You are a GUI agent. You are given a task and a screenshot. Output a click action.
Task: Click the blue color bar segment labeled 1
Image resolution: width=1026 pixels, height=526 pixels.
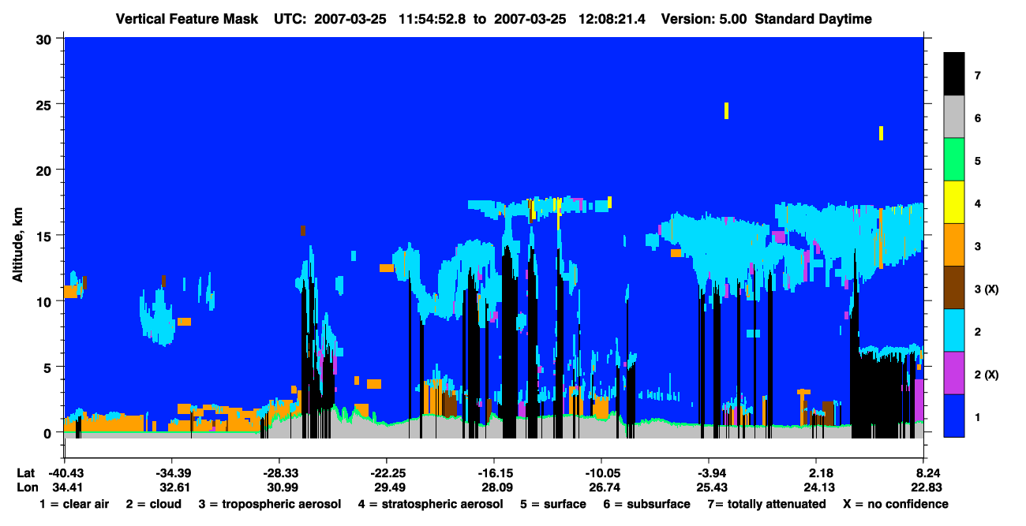(x=954, y=416)
